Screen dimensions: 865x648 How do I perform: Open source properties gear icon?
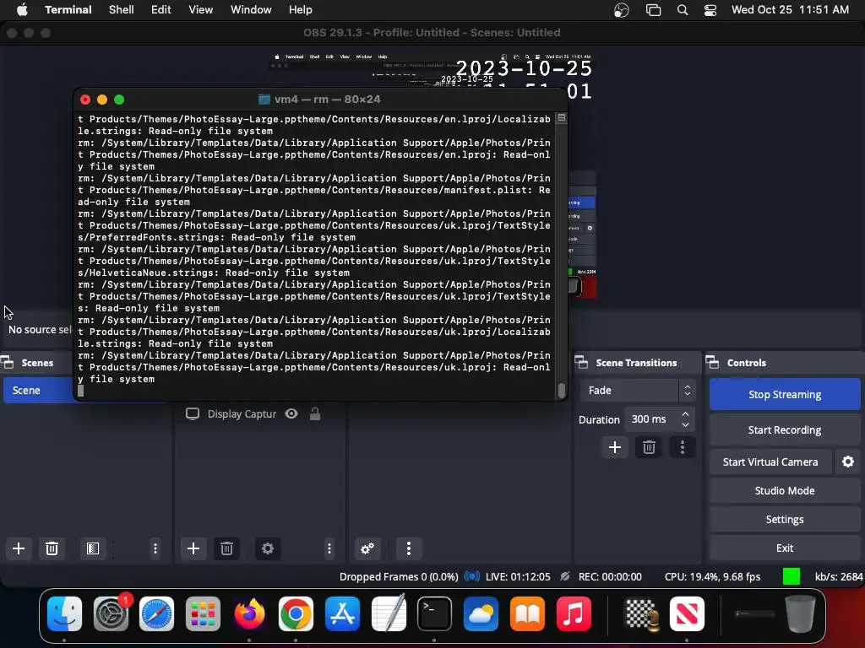(268, 548)
